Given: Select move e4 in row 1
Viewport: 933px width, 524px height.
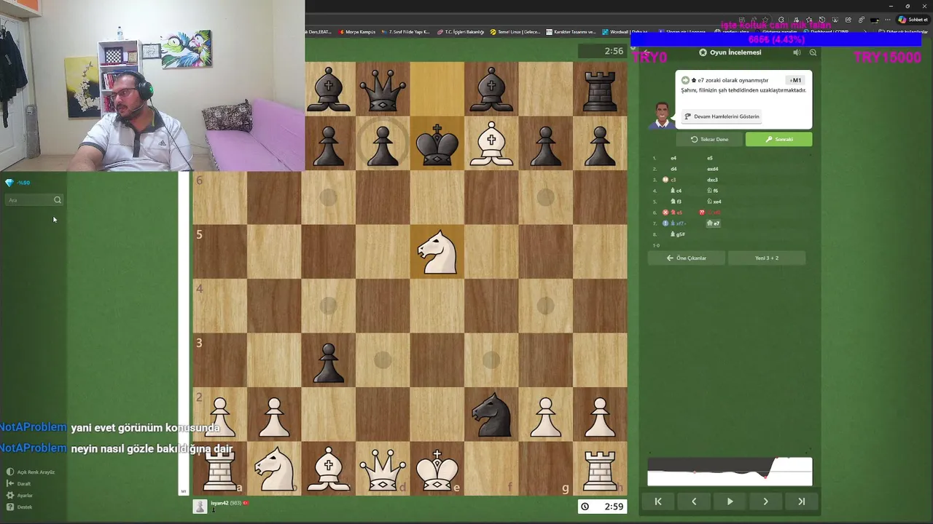Looking at the screenshot, I should click(674, 158).
